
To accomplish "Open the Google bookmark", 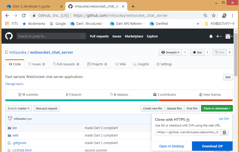I will [x=58, y=24].
